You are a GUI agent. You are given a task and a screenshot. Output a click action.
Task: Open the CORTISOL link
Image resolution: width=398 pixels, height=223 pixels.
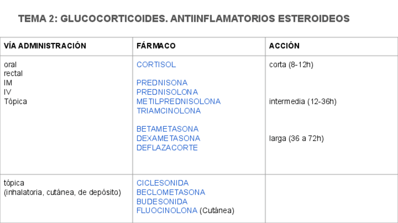[x=156, y=65]
